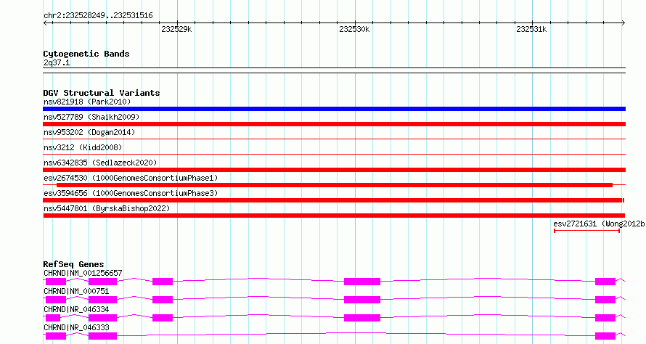Click the right arrowhead of the coordinate ruler
The image size is (646, 344).
623,22
